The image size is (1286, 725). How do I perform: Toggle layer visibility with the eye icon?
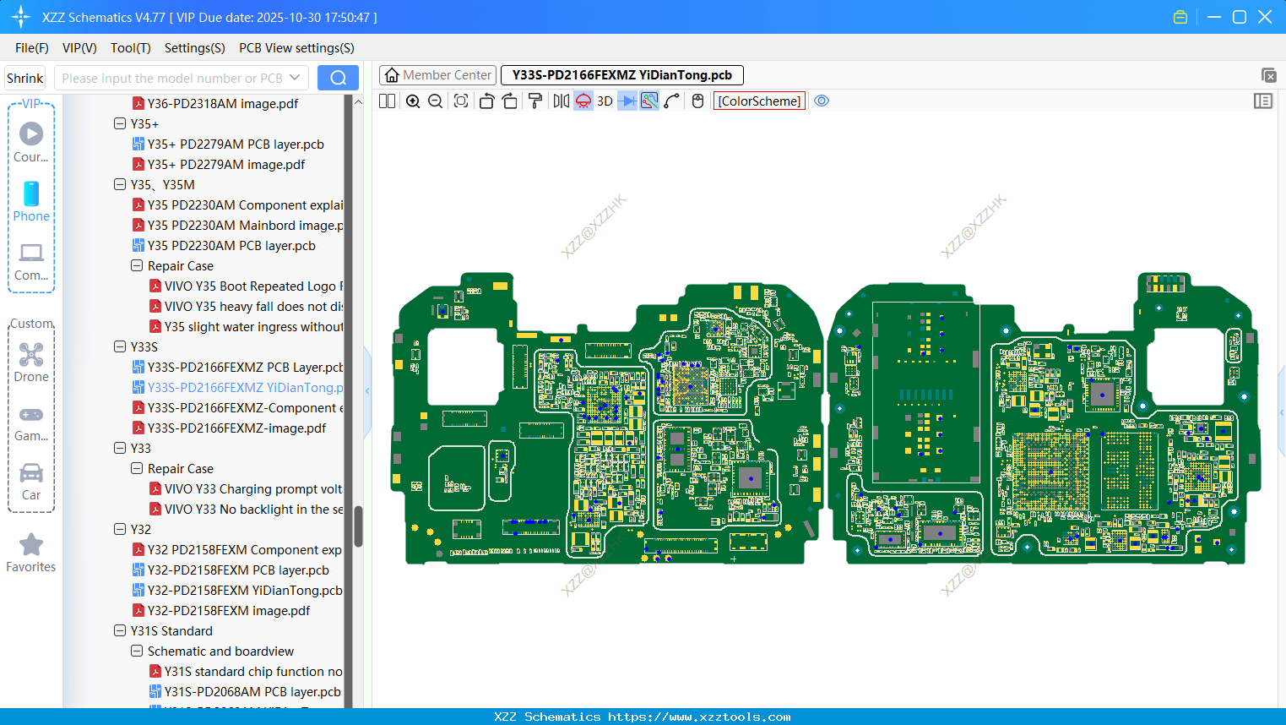(821, 101)
